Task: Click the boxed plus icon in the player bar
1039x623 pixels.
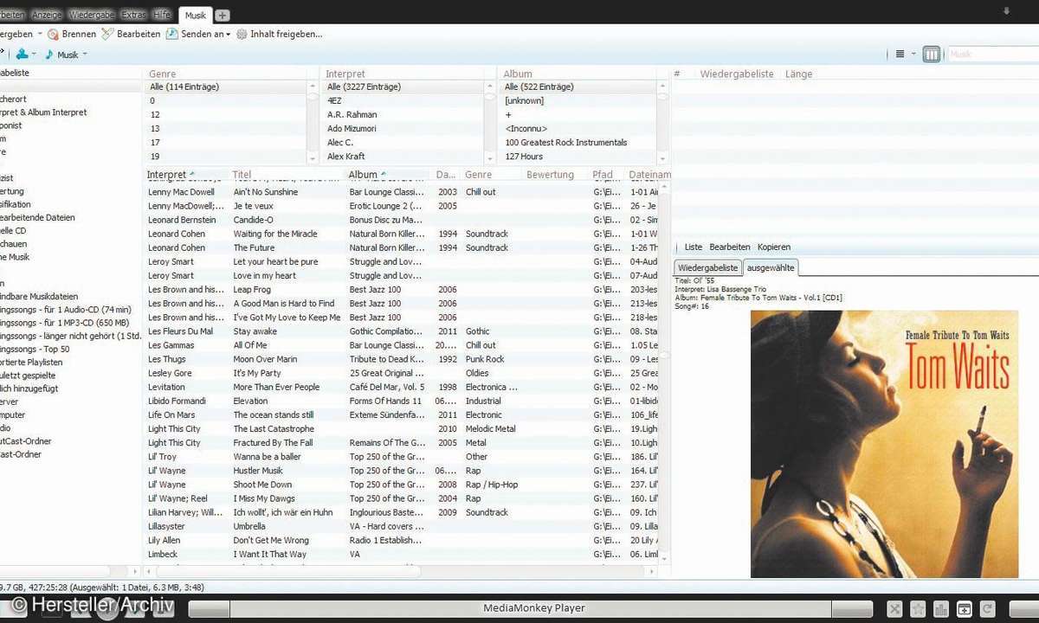Action: pos(964,609)
